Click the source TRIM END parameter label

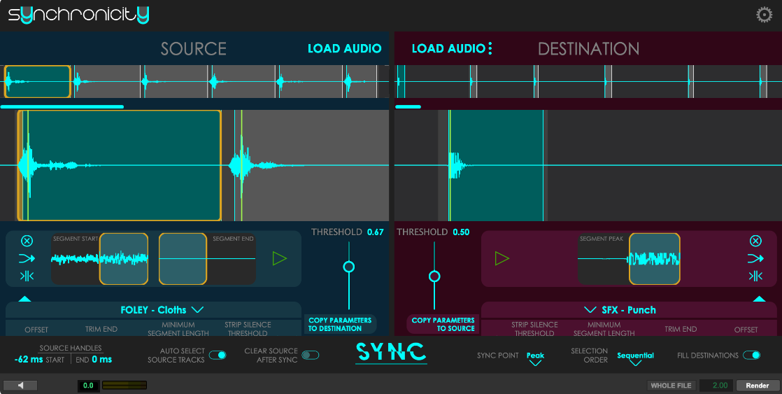coord(101,329)
